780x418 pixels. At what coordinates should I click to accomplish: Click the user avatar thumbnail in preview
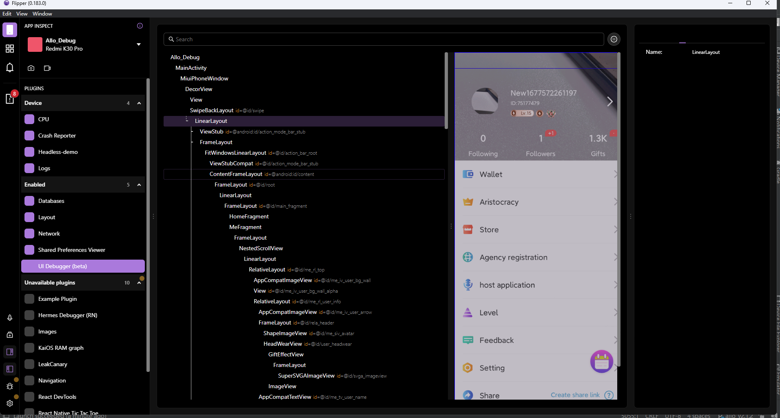click(x=485, y=101)
